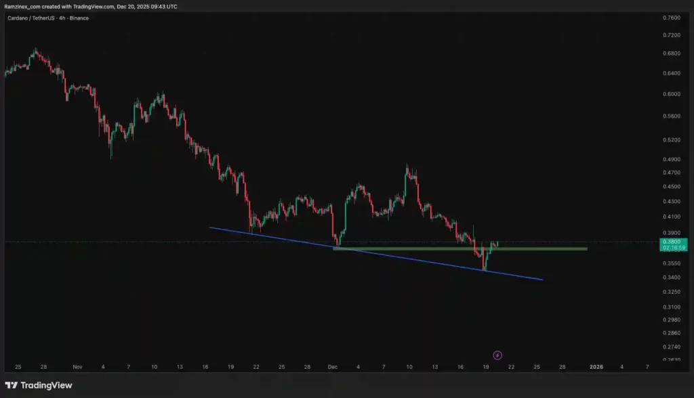Click the 0.2740 price axis label
The image size is (694, 398).
point(672,347)
